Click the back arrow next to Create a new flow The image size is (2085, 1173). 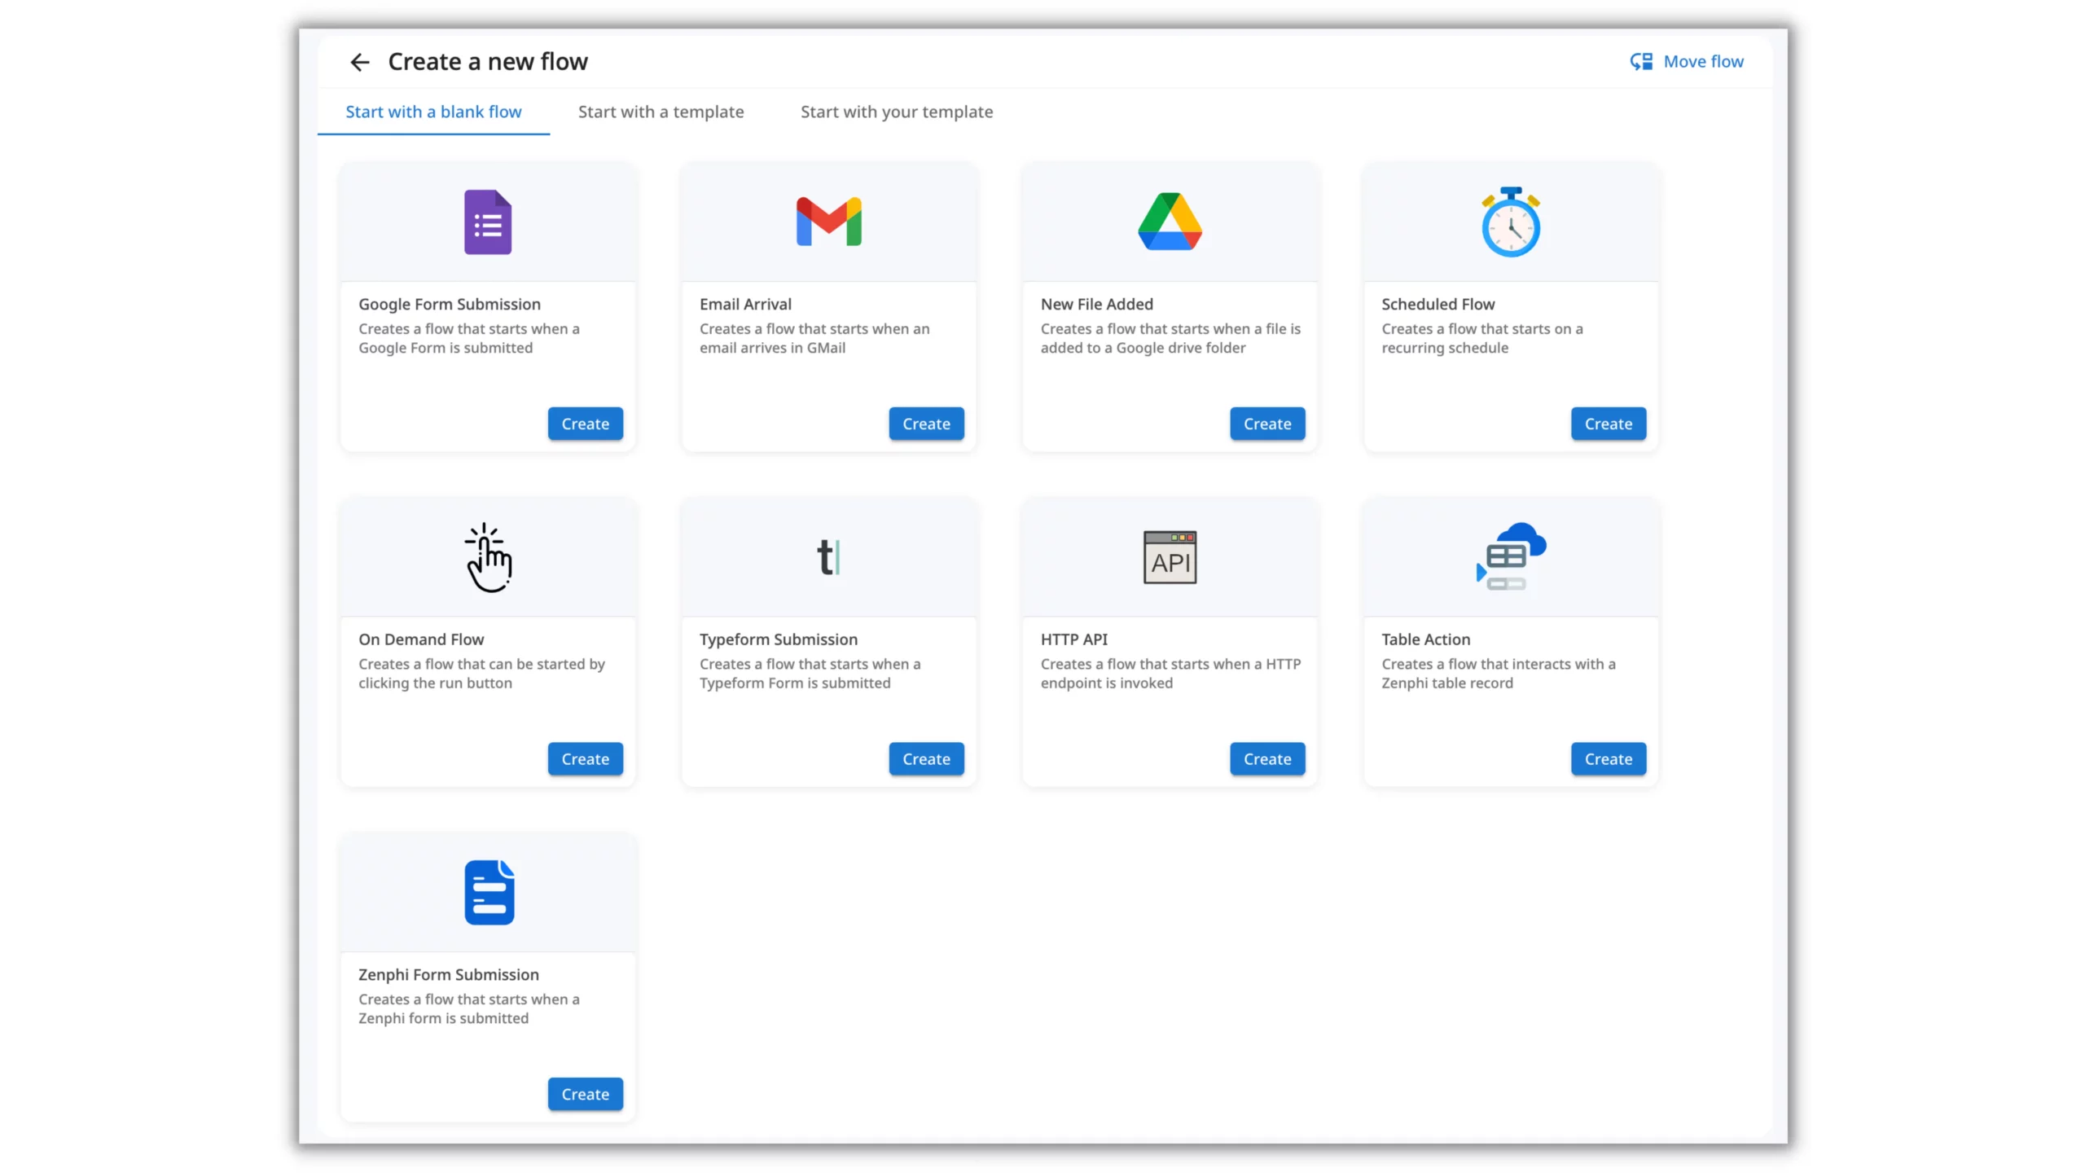[x=360, y=61]
